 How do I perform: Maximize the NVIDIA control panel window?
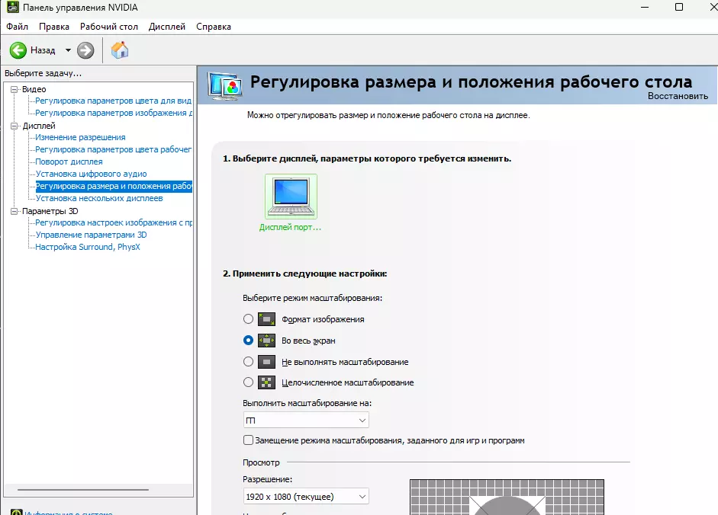(679, 7)
